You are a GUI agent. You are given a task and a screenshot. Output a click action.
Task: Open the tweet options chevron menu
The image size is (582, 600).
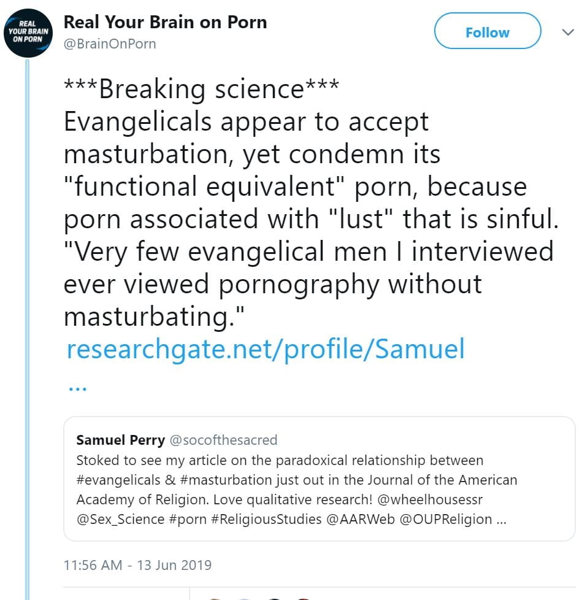point(568,33)
